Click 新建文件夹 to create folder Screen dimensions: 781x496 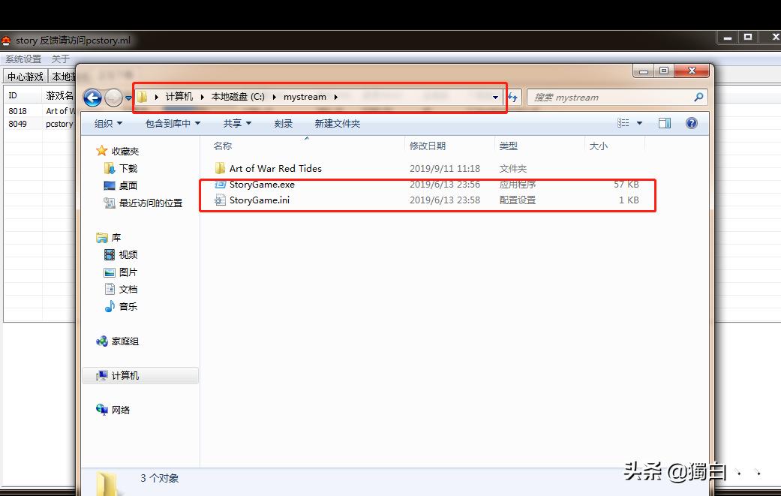click(x=337, y=123)
